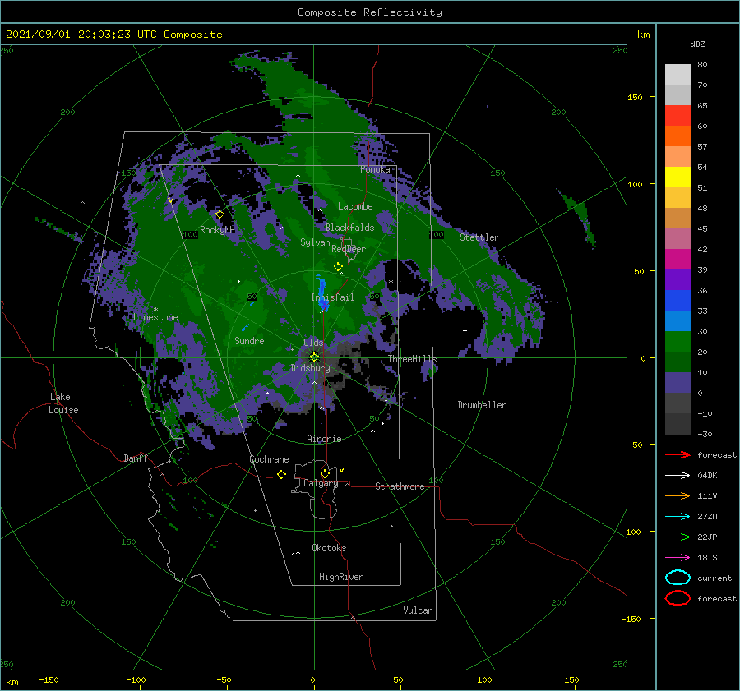Screen dimensions: 740x691
Task: Click the Blackfalds city label
Action: point(349,228)
